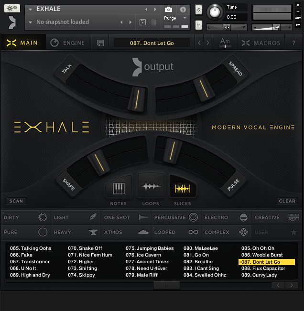This screenshot has width=304, height=311.
Task: Go to the next preset with the right arrow
Action: [x=207, y=43]
